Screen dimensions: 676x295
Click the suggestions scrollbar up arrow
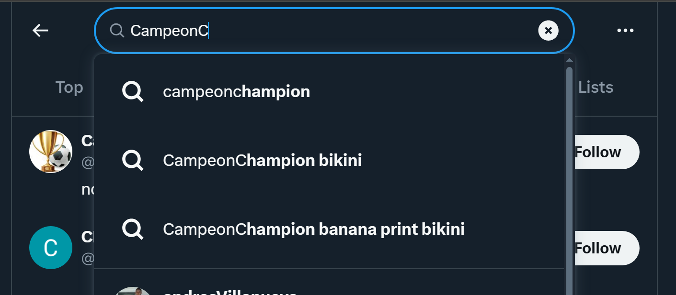tap(569, 60)
